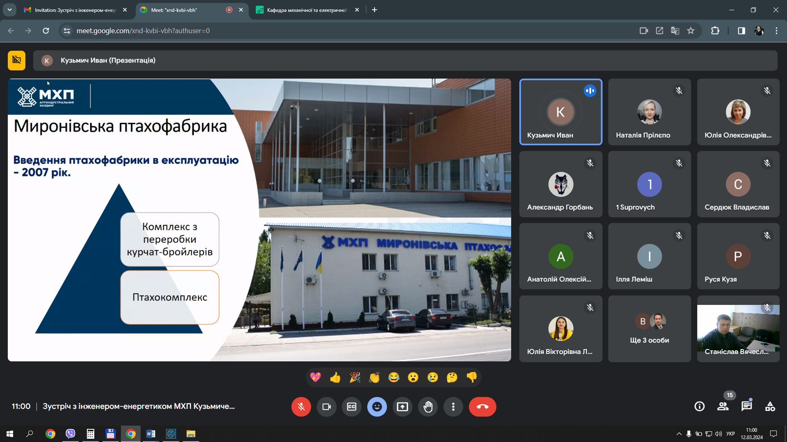The height and width of the screenshot is (442, 787).
Task: Close the Gmail Invitation tab
Action: pos(125,10)
